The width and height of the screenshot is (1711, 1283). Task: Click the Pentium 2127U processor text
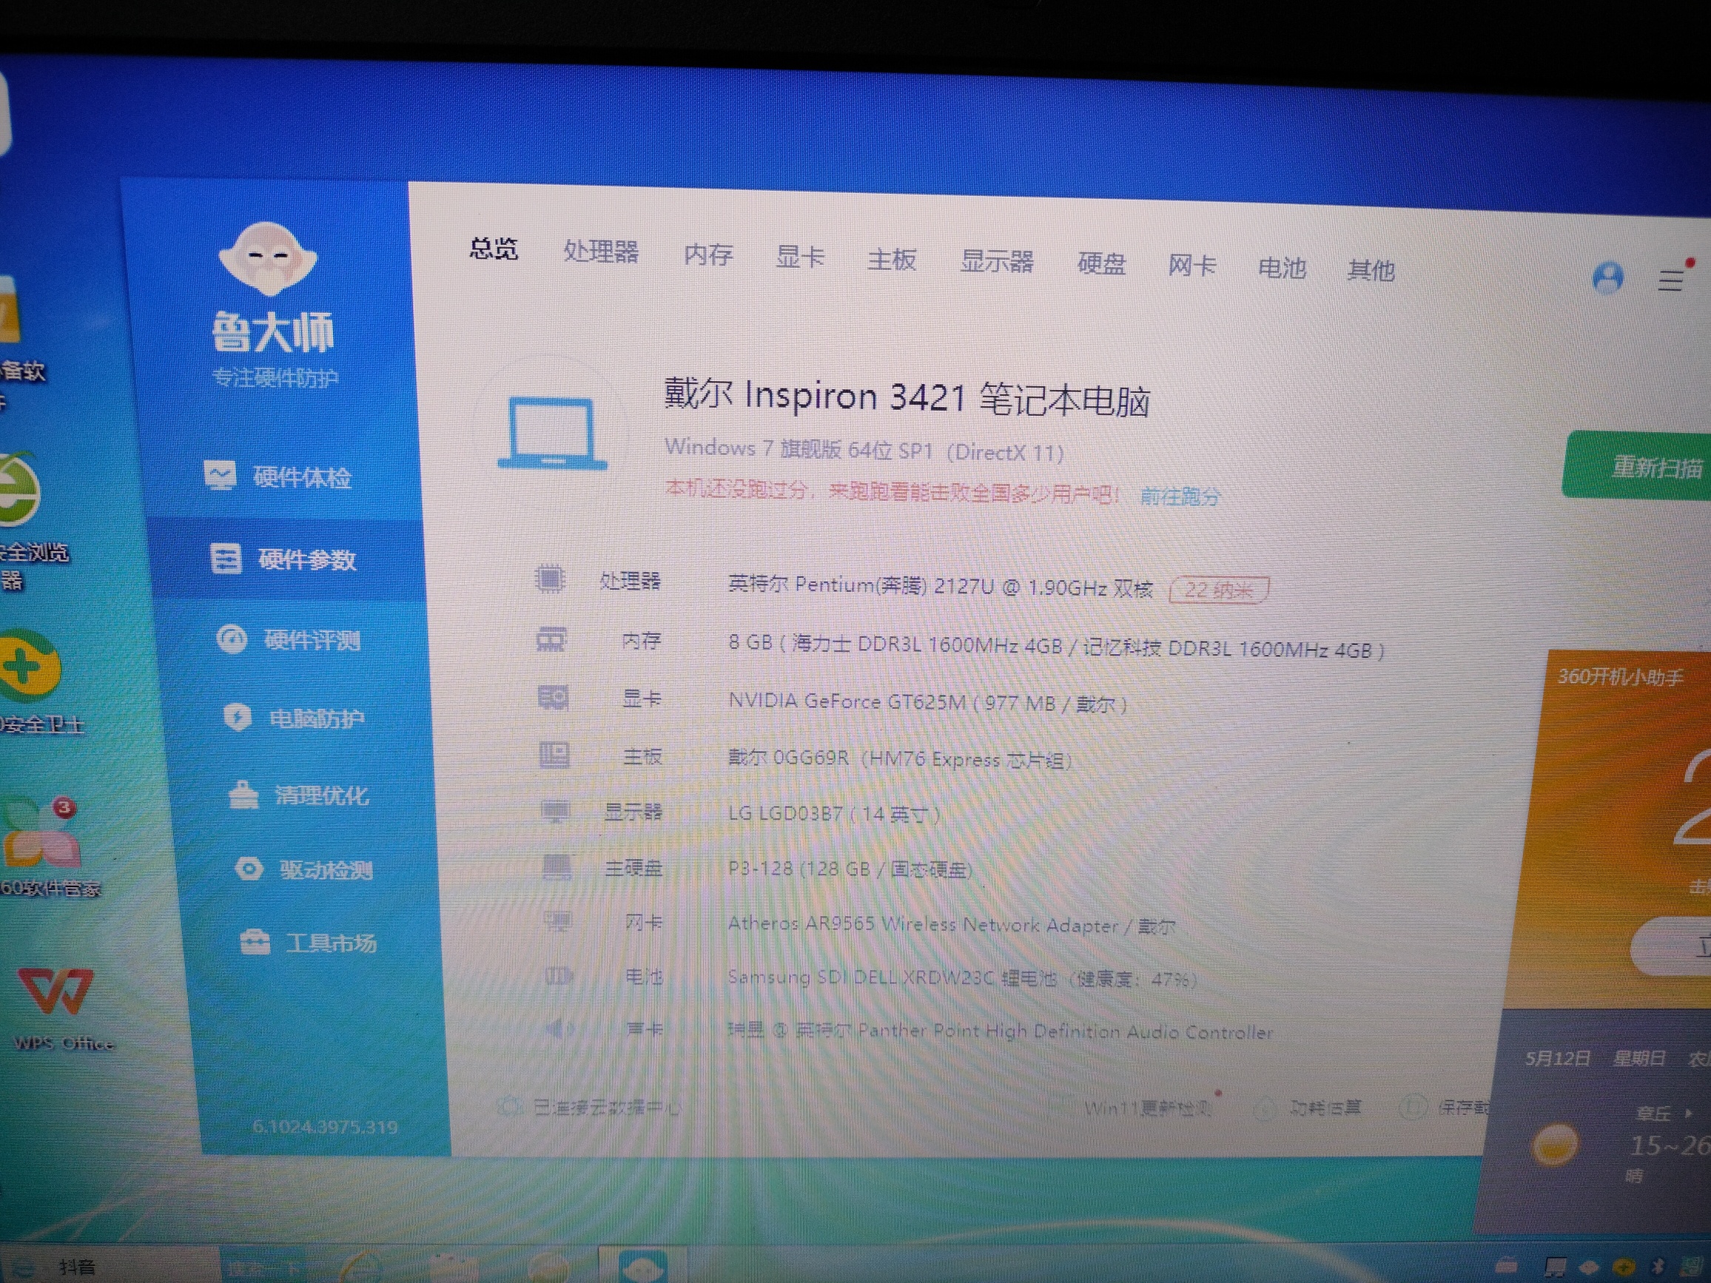pos(940,586)
